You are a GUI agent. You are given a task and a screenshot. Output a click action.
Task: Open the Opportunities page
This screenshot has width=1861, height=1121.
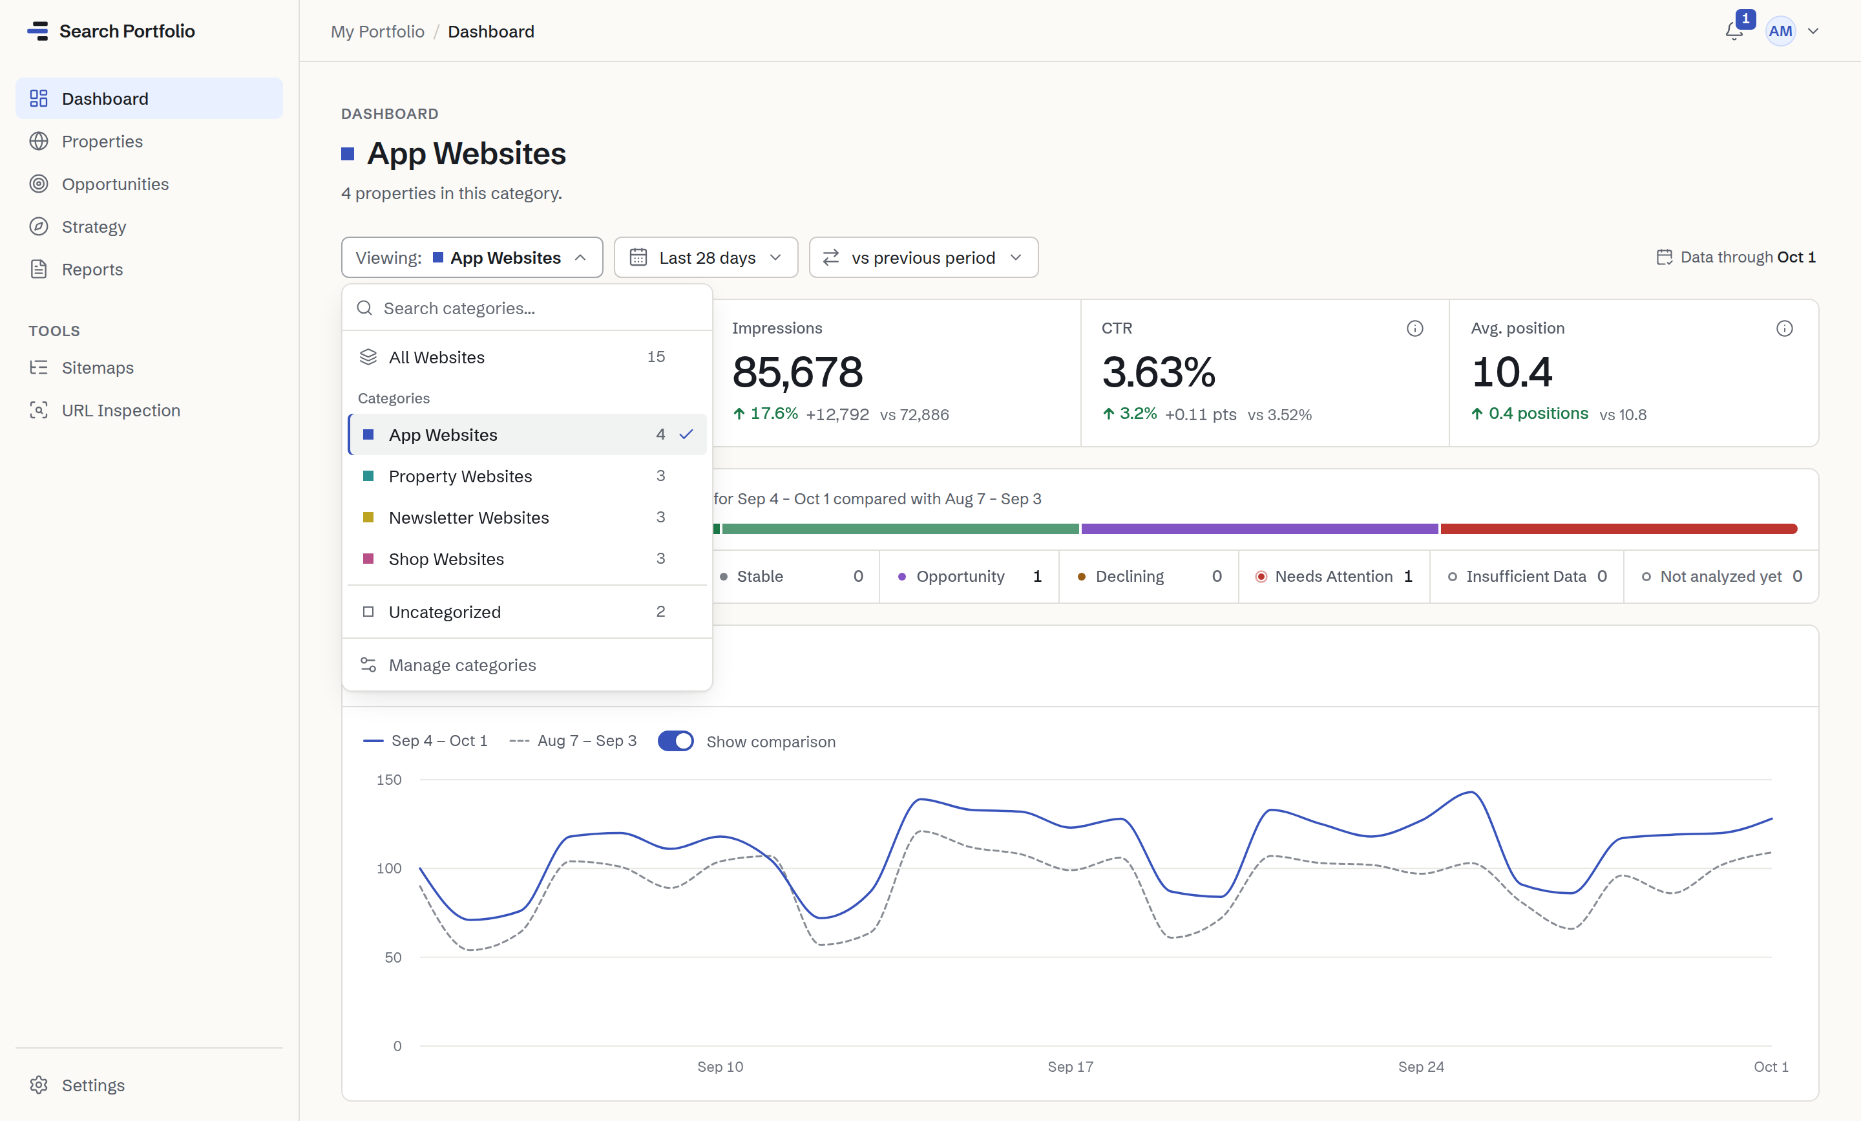click(149, 184)
